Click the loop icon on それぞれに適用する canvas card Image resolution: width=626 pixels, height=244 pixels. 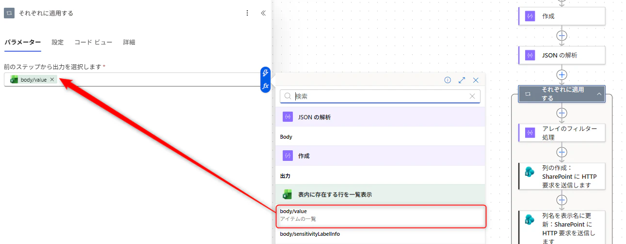529,94
